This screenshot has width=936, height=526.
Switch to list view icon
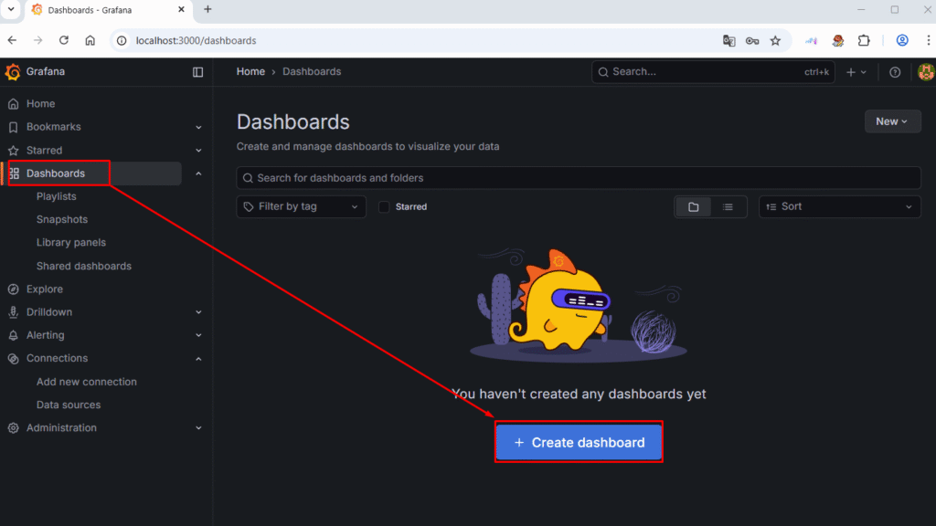tap(728, 207)
